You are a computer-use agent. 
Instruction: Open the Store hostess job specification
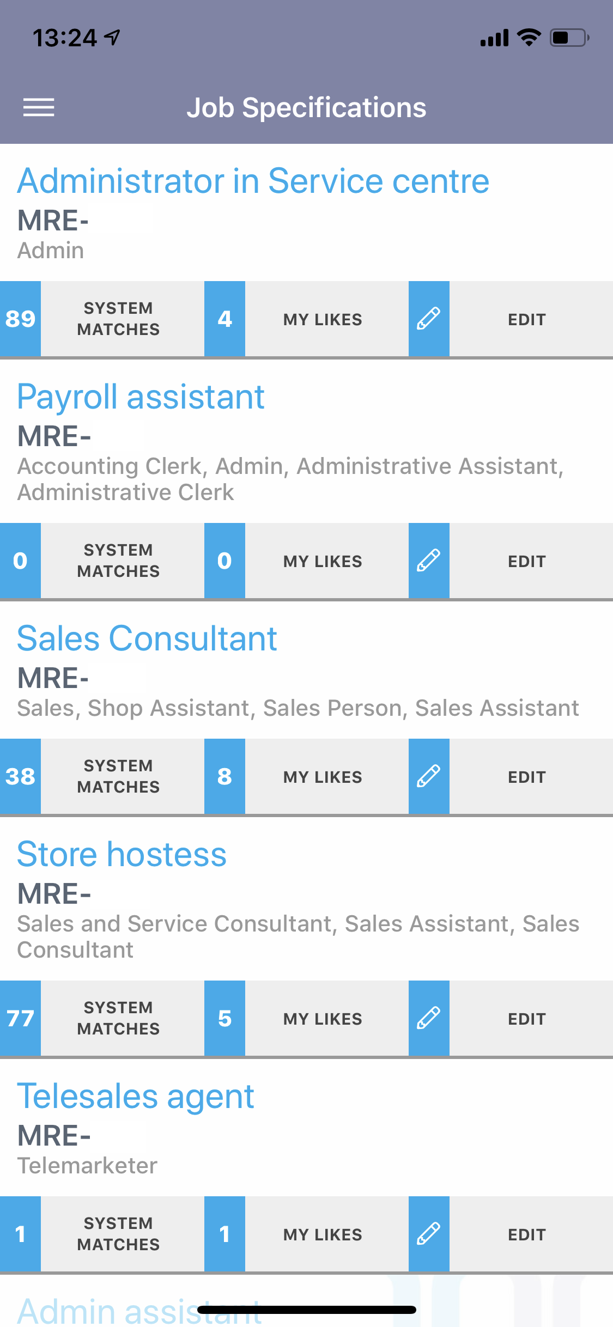[x=122, y=855]
